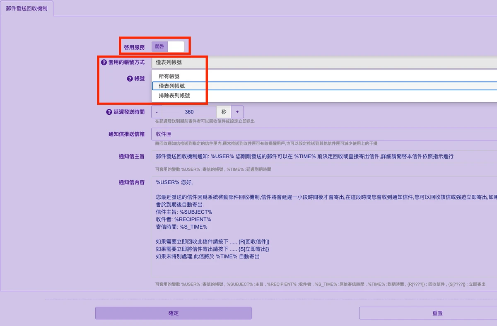The height and width of the screenshot is (326, 497).
Task: Decrease delay time with minus button
Action: 157,112
